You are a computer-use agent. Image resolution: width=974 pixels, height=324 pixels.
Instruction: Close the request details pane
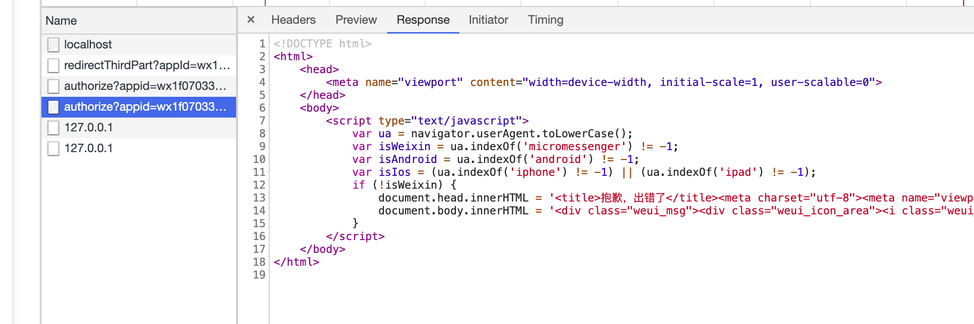(251, 20)
